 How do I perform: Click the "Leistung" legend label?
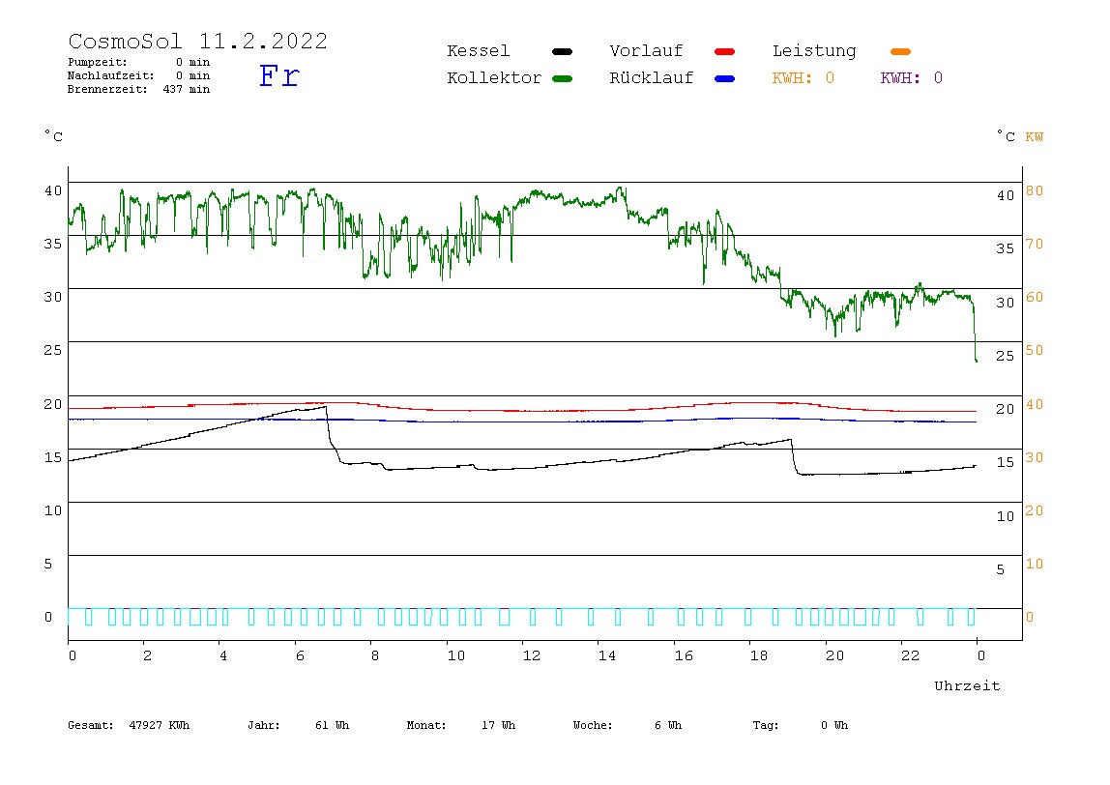pos(814,51)
